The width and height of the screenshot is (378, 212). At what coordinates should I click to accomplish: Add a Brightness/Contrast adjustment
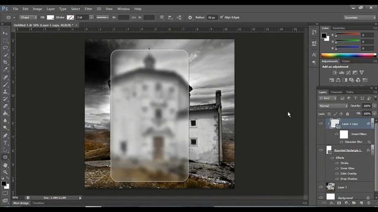[335, 72]
